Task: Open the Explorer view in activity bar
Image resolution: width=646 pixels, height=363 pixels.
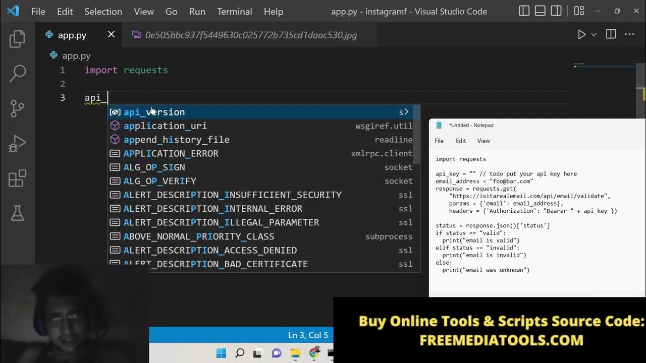Action: 18,39
